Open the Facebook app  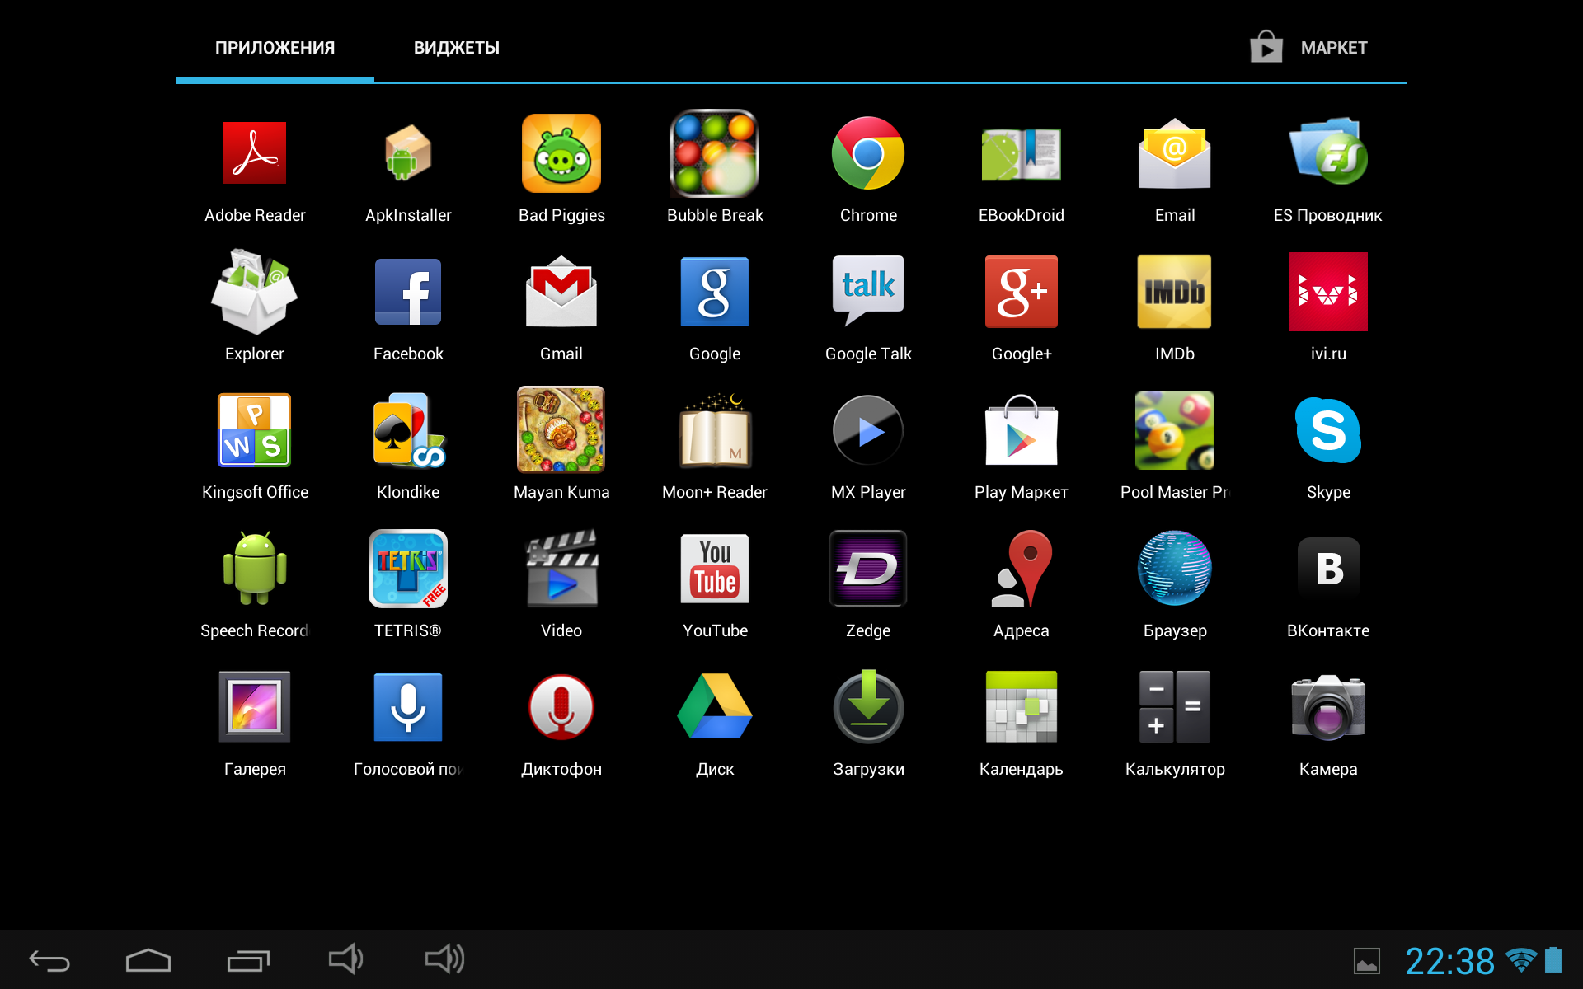pos(408,292)
